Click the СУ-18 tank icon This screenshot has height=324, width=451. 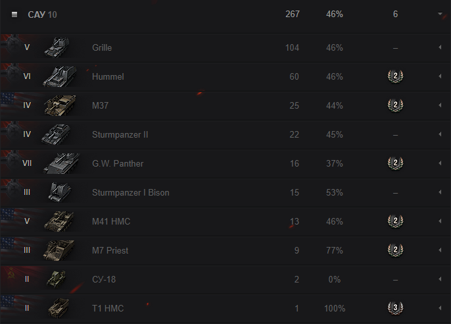pos(57,279)
